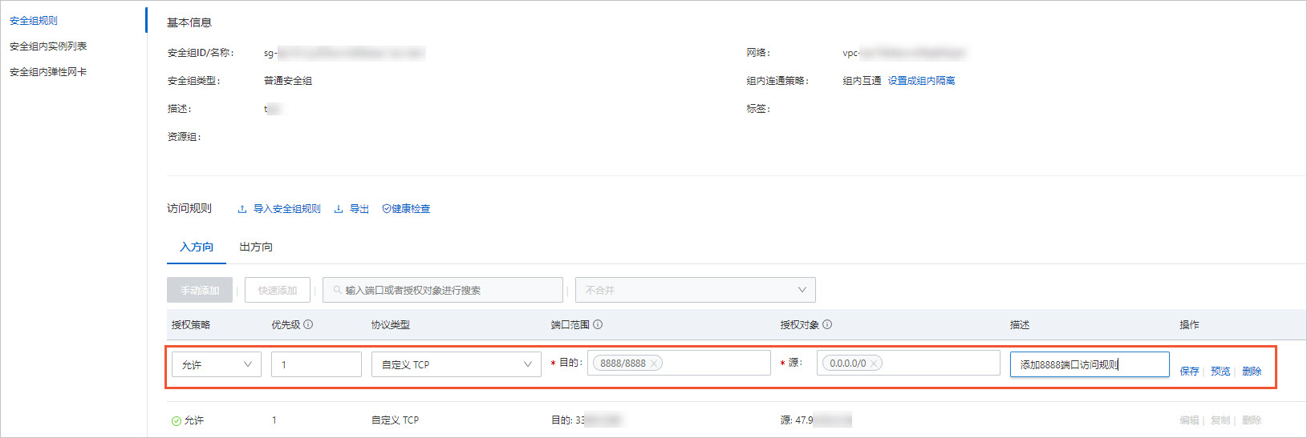The height and width of the screenshot is (438, 1307).
Task: Click the info icon next to 优先级
Action: point(308,324)
